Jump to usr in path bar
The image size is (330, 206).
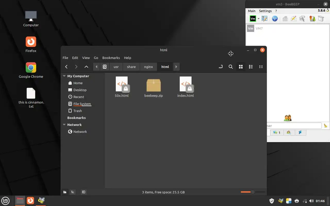coord(116,67)
